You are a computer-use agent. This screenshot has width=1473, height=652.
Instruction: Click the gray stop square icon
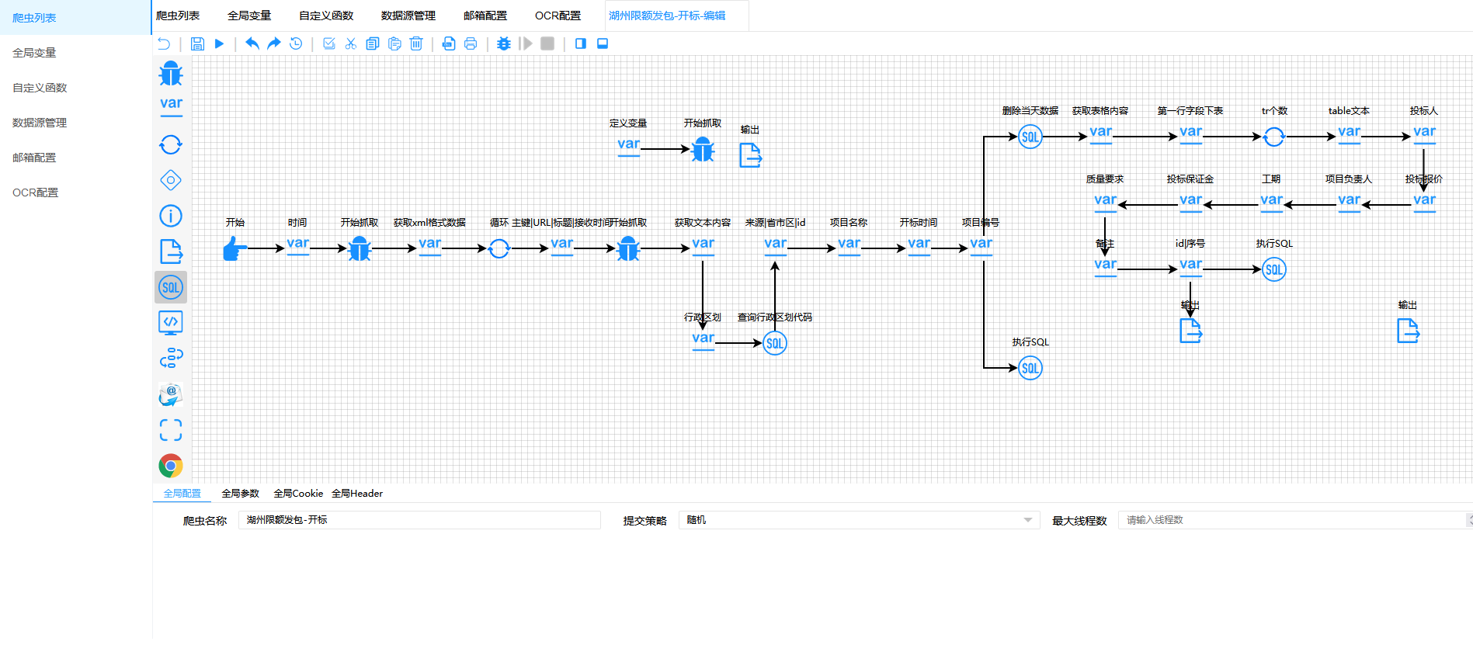tap(547, 43)
